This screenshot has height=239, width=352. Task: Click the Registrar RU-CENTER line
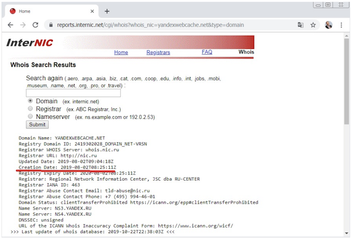coord(109,179)
